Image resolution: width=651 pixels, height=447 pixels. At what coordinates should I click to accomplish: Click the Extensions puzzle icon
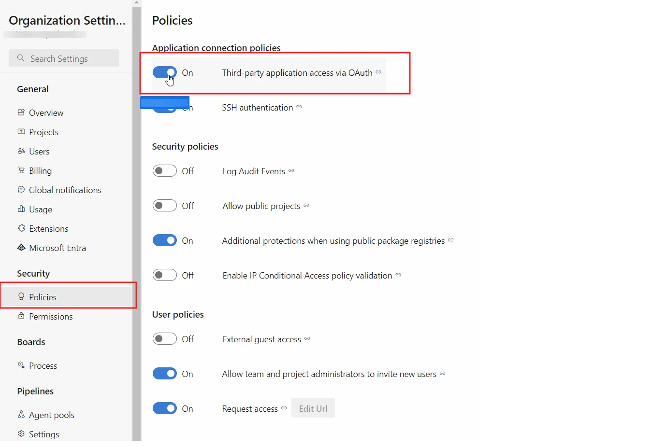21,228
